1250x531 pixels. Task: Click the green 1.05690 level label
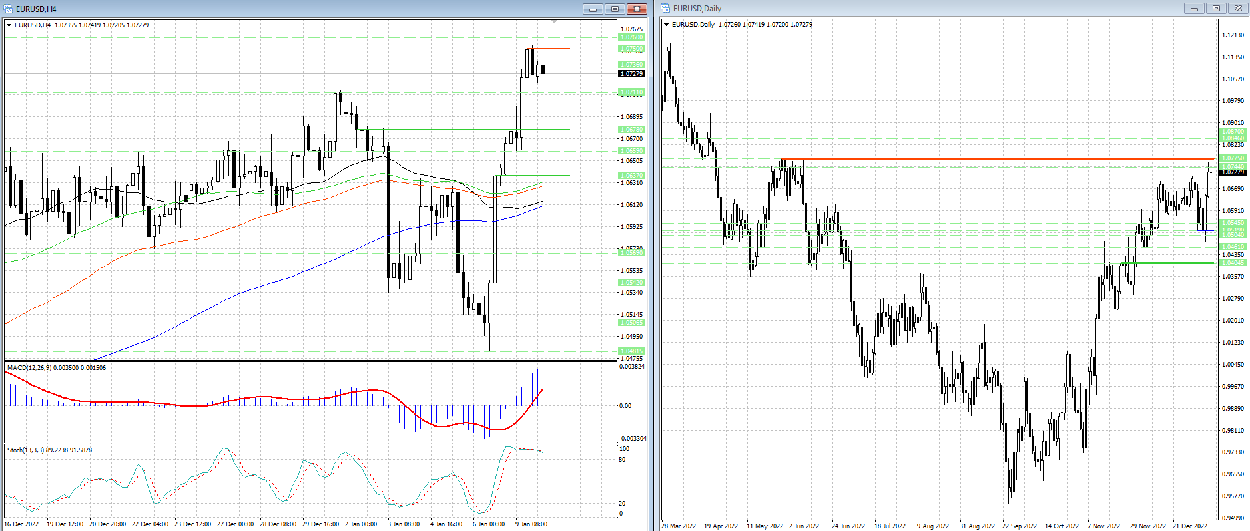point(632,253)
